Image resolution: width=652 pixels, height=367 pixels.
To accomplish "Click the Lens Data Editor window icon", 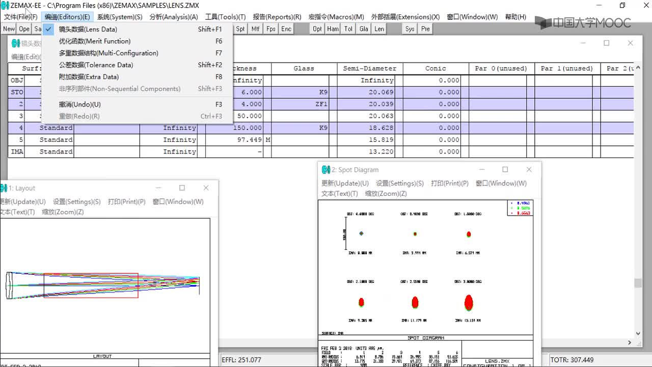I will pyautogui.click(x=15, y=43).
